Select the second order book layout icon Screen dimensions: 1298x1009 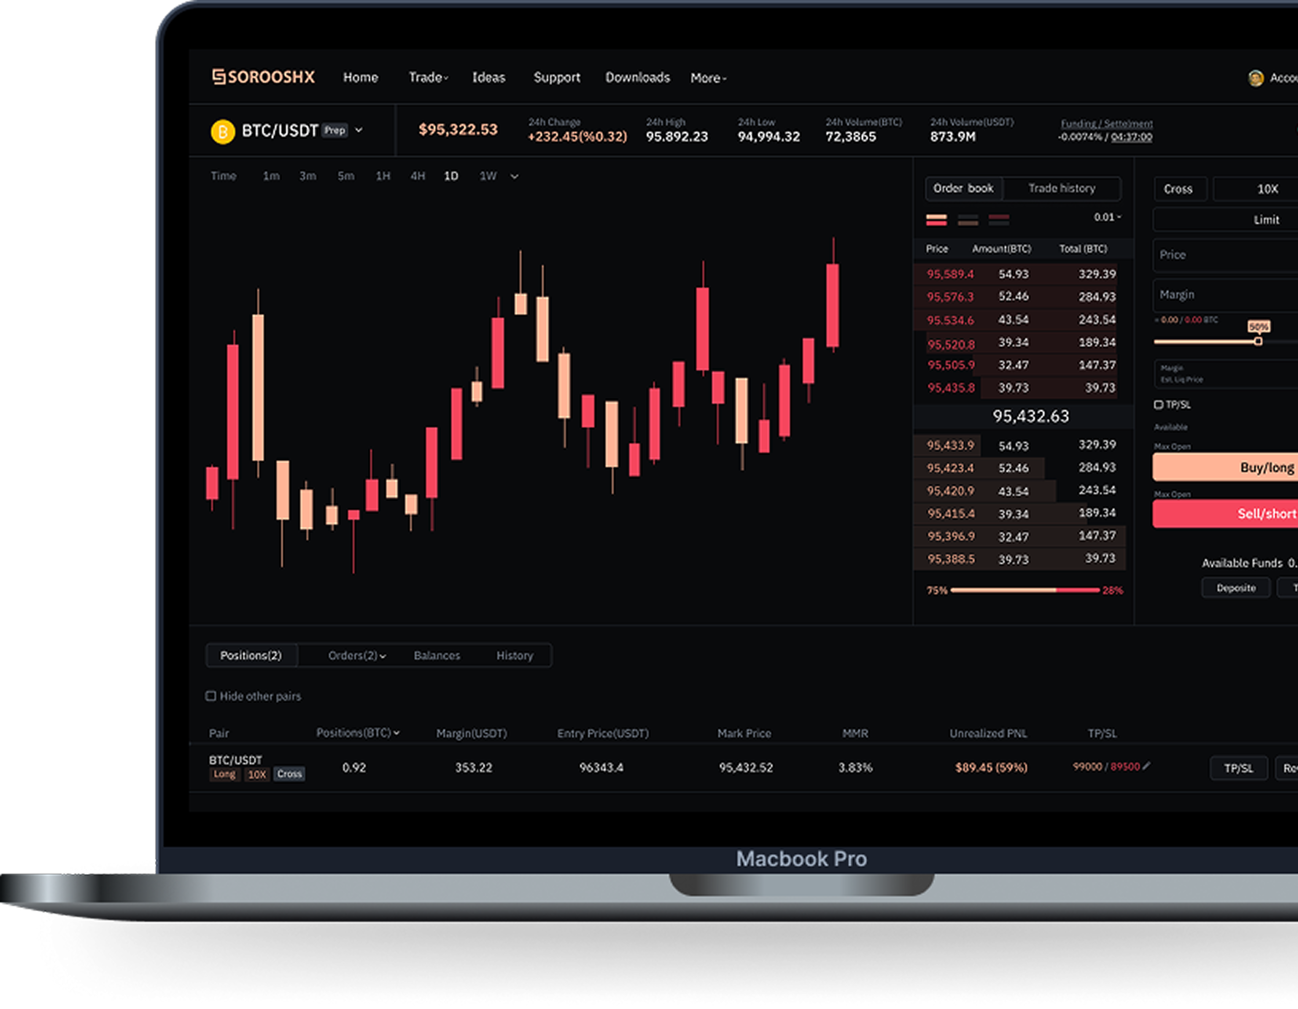pos(967,220)
